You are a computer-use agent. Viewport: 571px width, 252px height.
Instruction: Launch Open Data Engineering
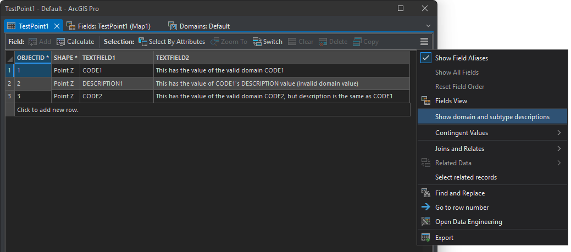[x=492, y=221]
